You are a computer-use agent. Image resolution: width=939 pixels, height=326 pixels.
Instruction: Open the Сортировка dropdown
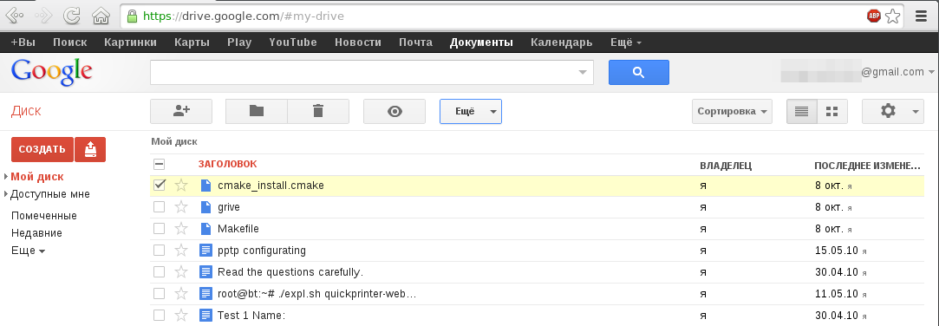click(732, 112)
